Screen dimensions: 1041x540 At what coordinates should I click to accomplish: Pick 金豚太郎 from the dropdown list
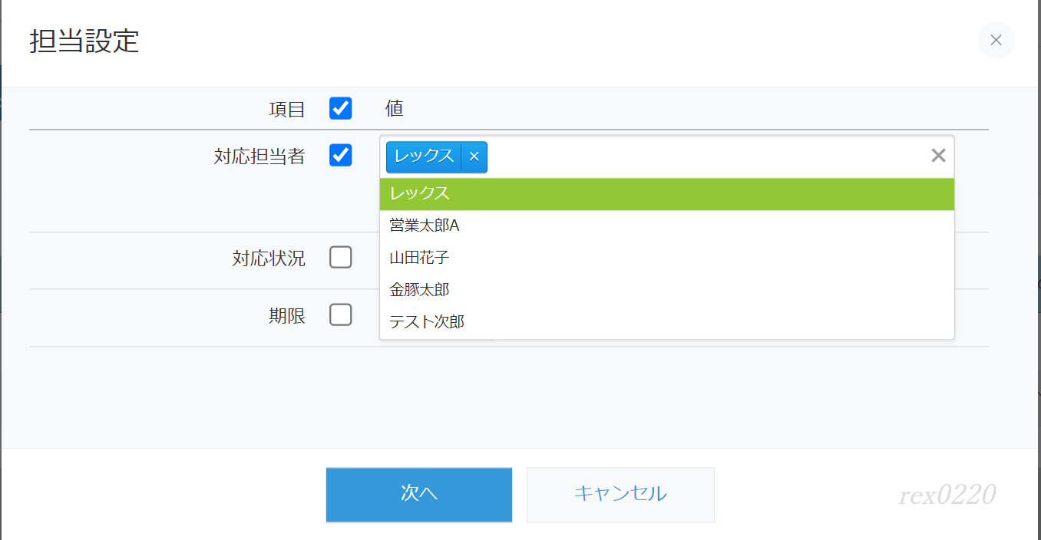tap(667, 290)
